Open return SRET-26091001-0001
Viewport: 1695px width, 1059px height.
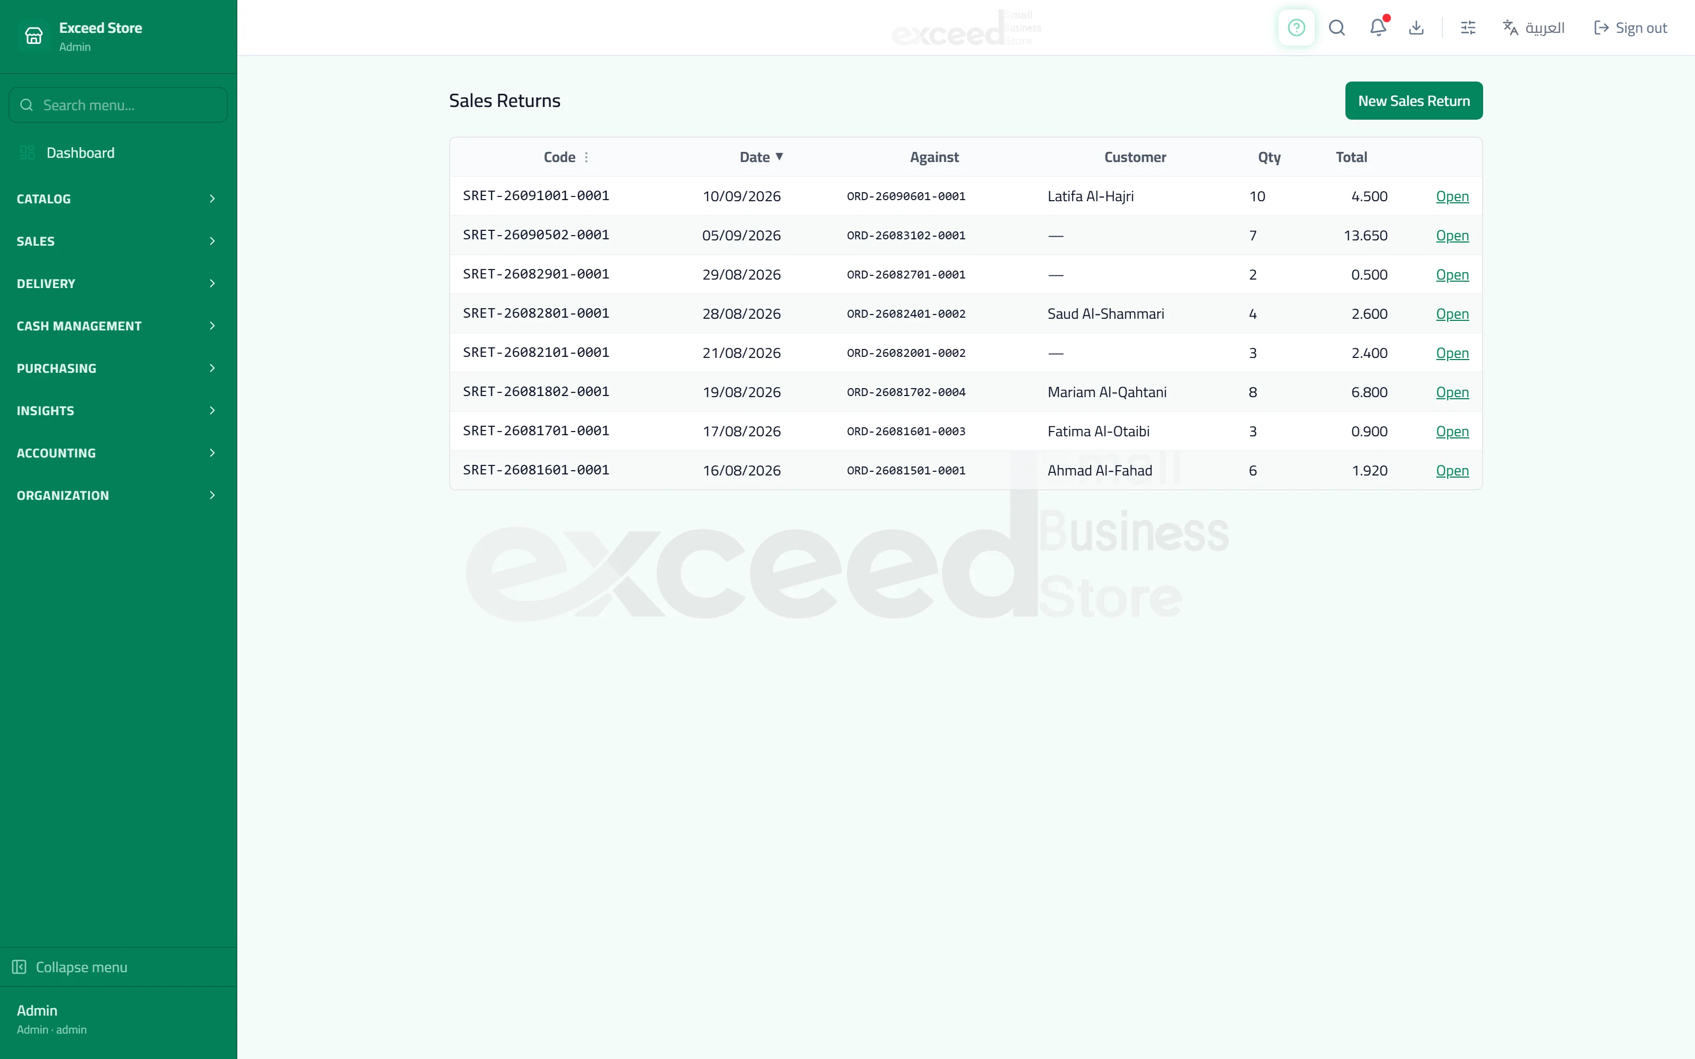(x=1452, y=197)
